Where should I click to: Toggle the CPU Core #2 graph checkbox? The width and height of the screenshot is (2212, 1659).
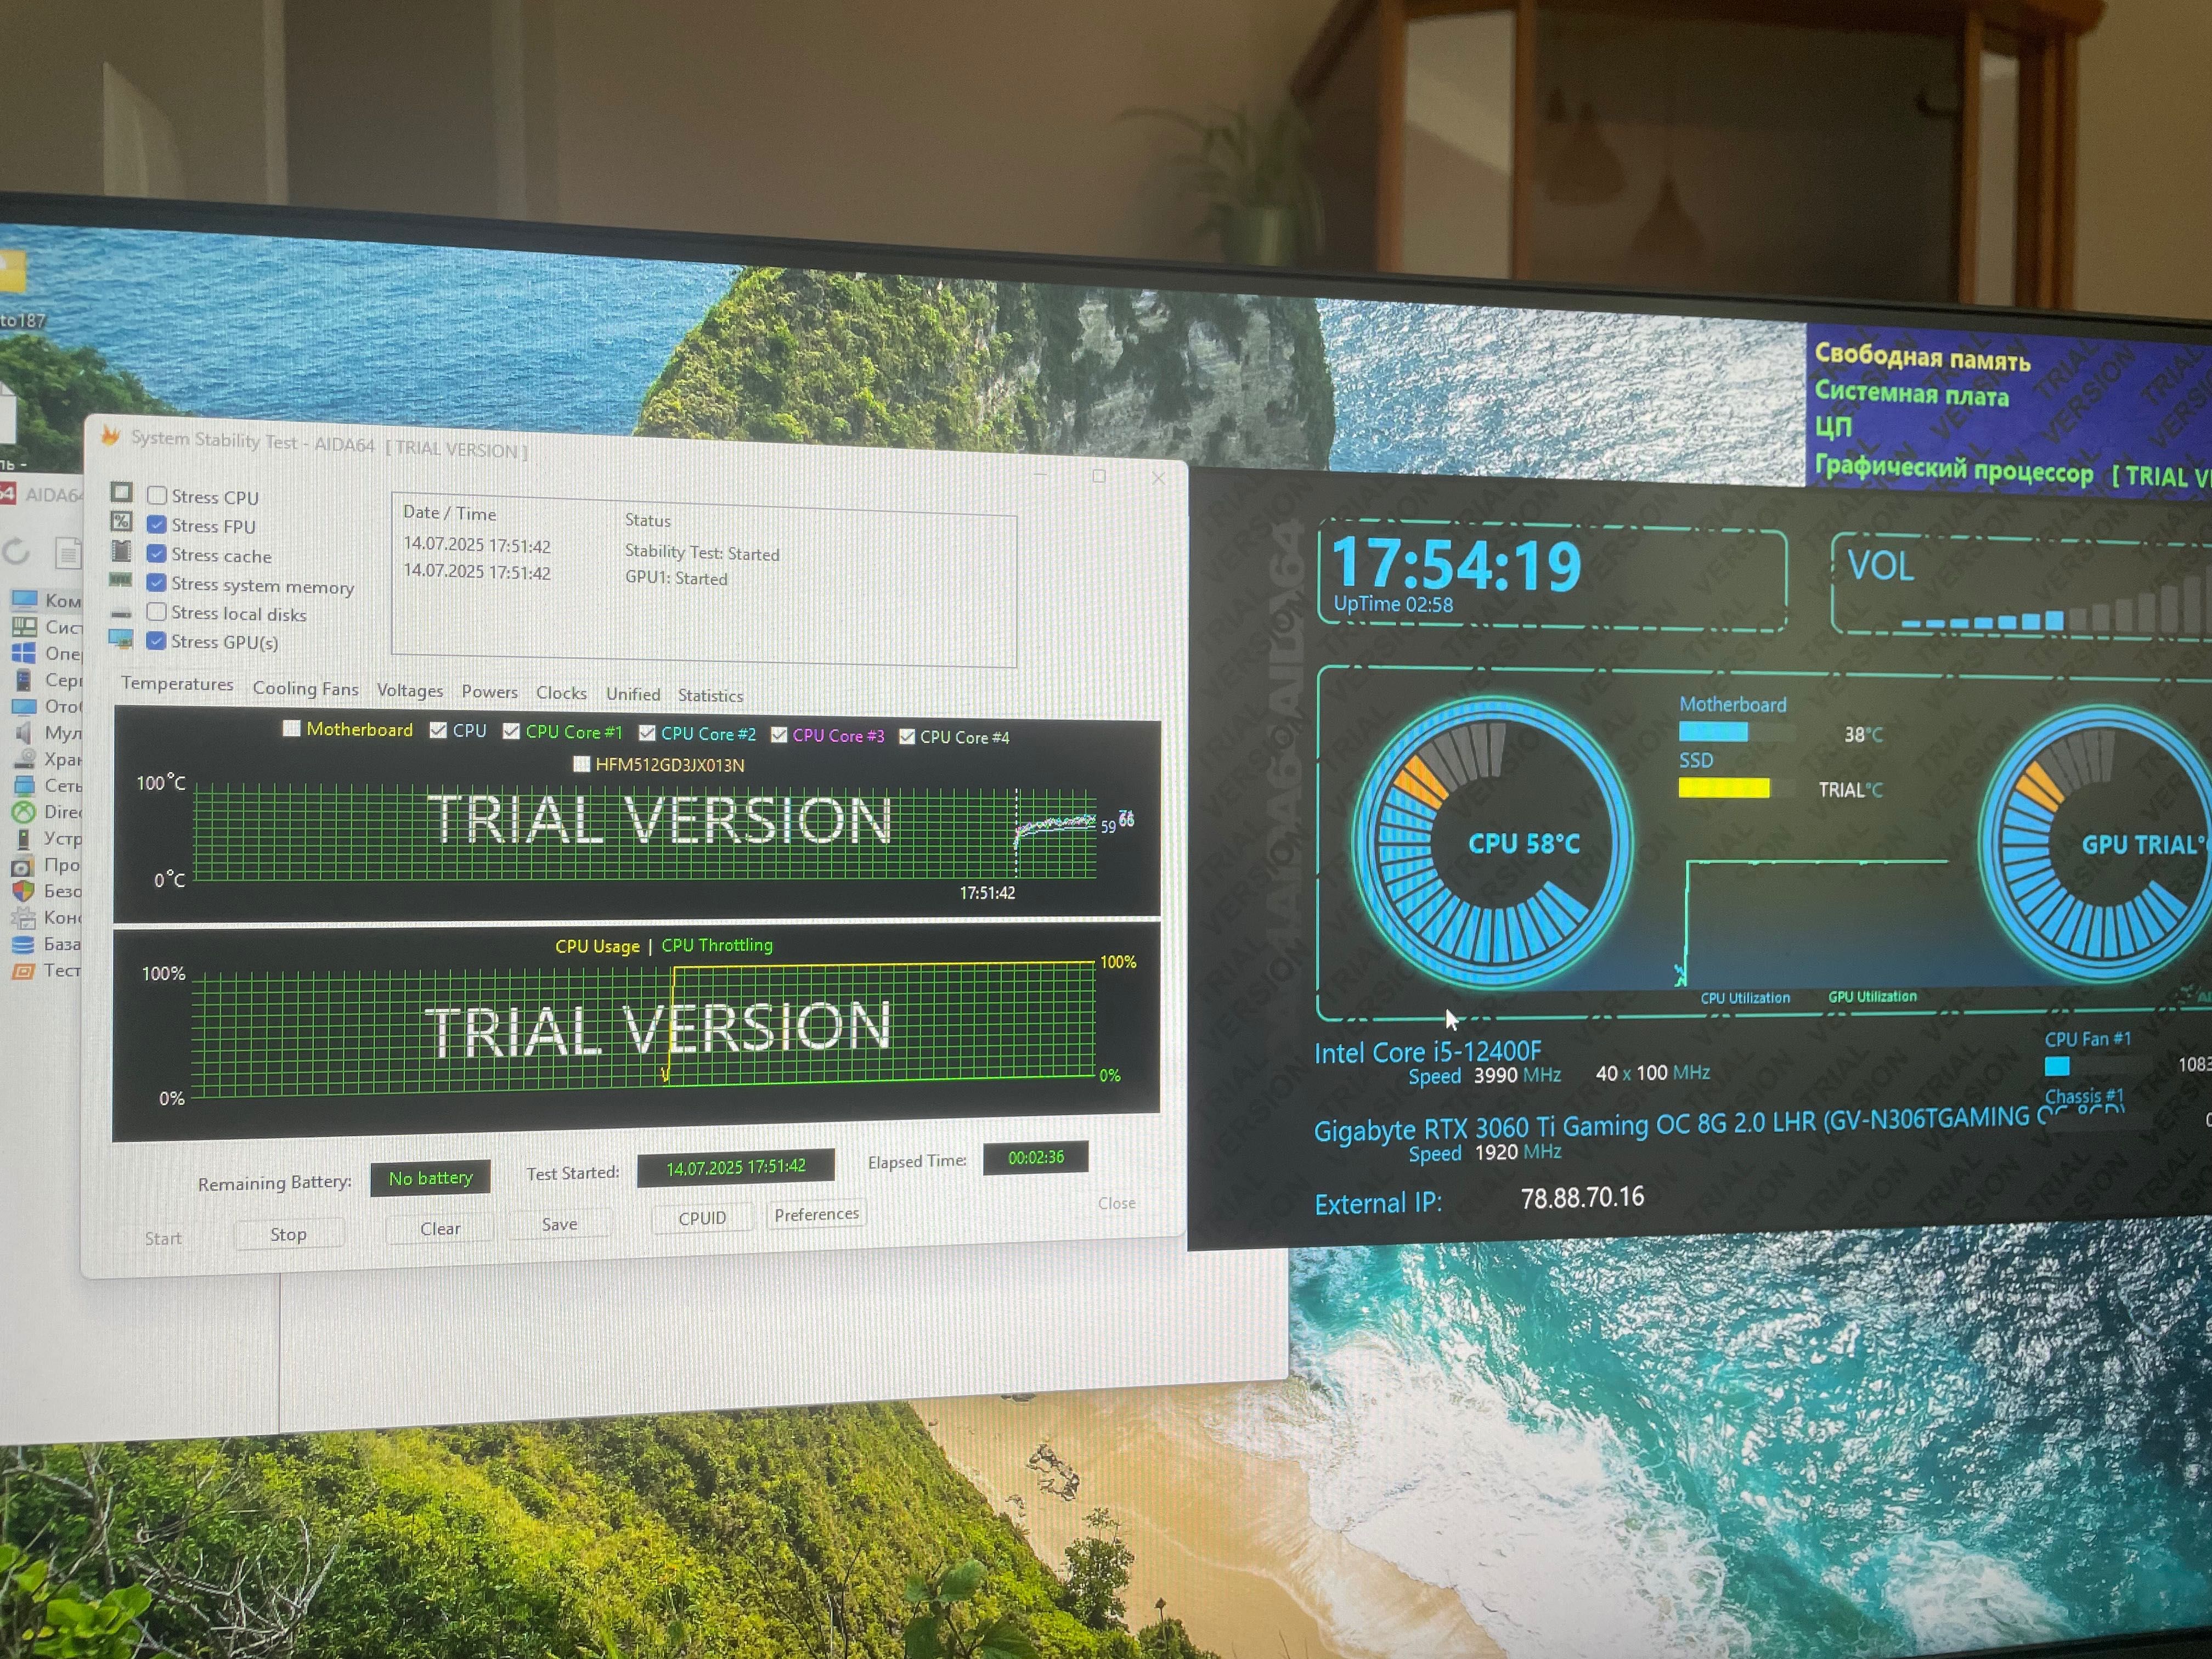click(647, 733)
